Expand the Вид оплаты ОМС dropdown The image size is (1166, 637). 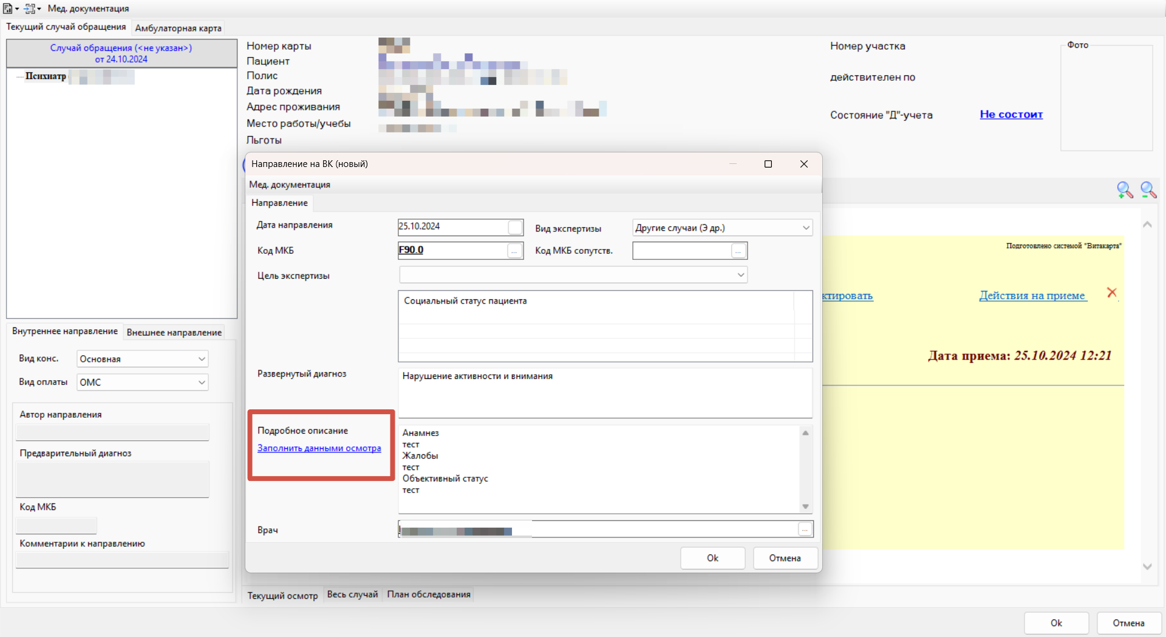(x=202, y=383)
